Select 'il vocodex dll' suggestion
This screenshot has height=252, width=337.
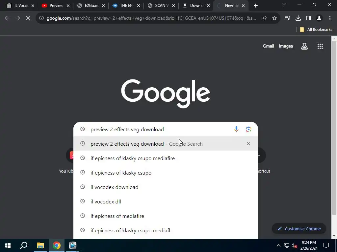click(x=166, y=201)
